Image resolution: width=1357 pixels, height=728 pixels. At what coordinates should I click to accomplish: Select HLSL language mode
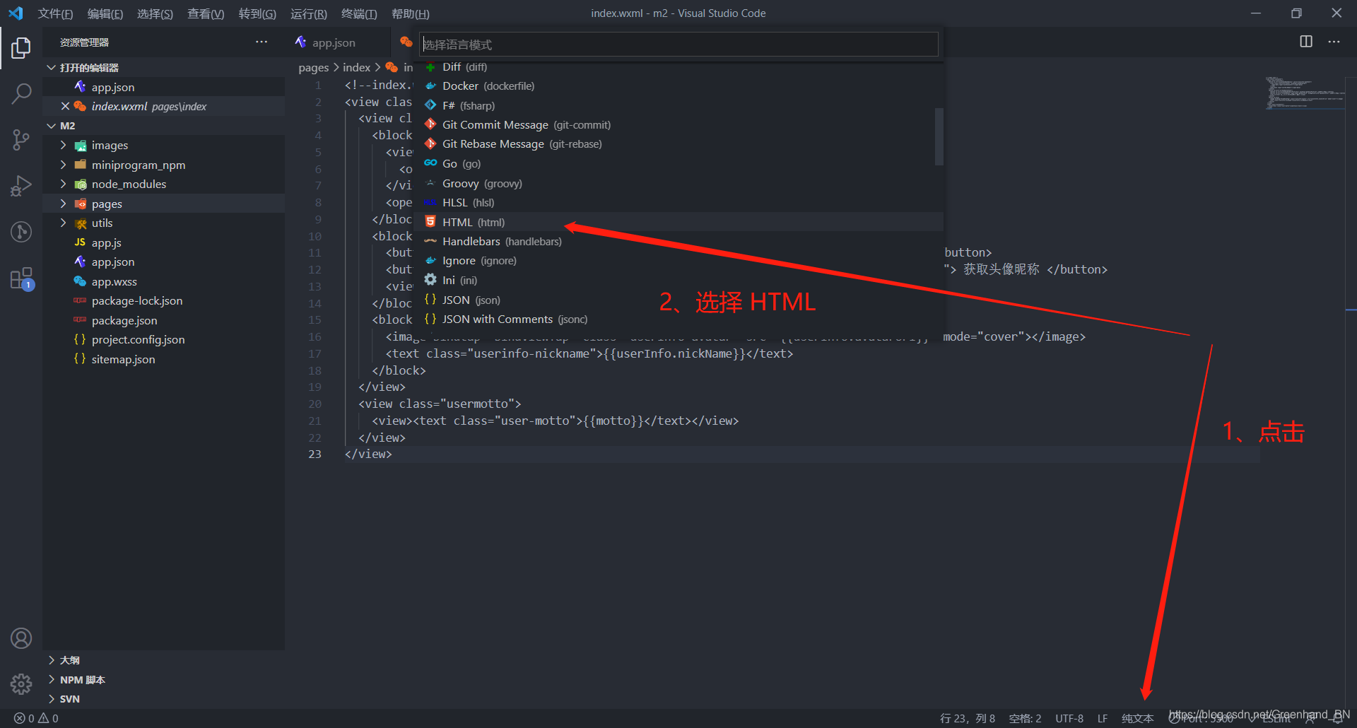[679, 203]
